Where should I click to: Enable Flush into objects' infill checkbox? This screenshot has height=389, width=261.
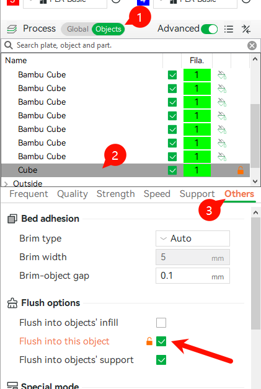[161, 323]
